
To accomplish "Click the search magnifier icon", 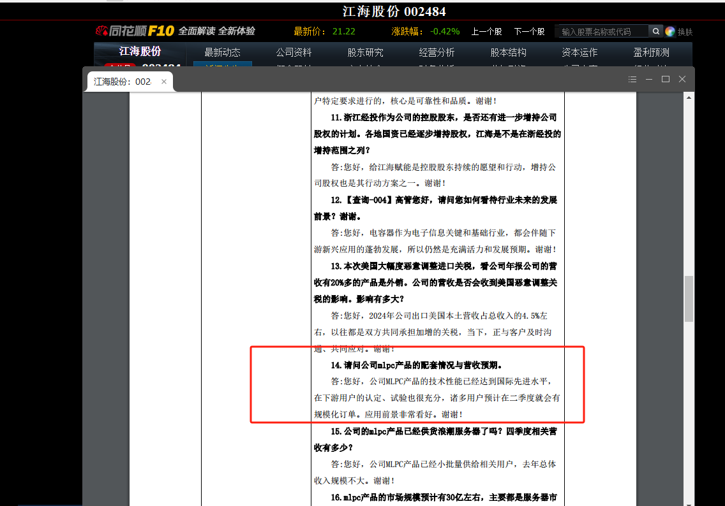I will click(x=655, y=31).
